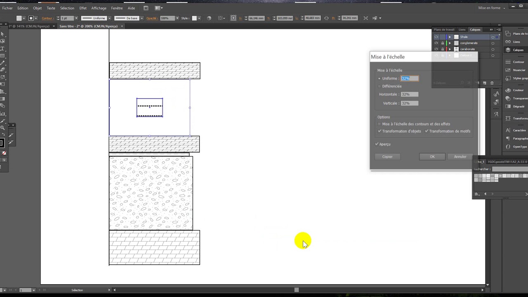Toggle visibility of conglomerats layer

pos(436,43)
